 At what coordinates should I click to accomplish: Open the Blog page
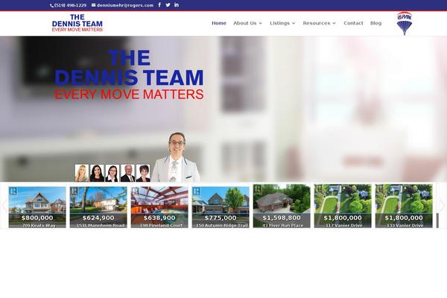(375, 23)
